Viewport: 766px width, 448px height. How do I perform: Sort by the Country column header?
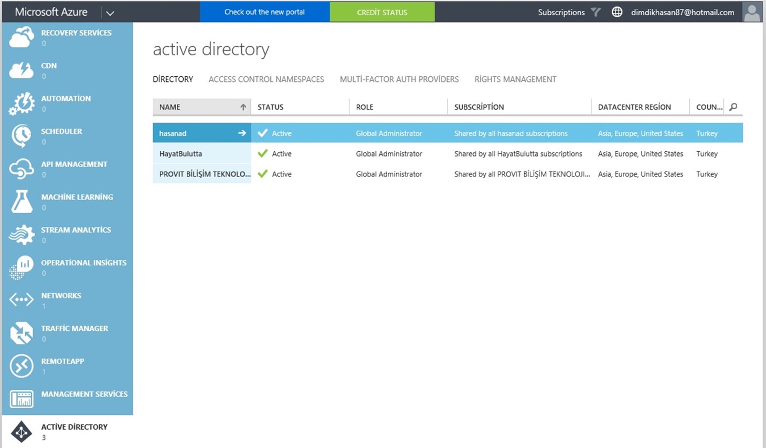[709, 107]
